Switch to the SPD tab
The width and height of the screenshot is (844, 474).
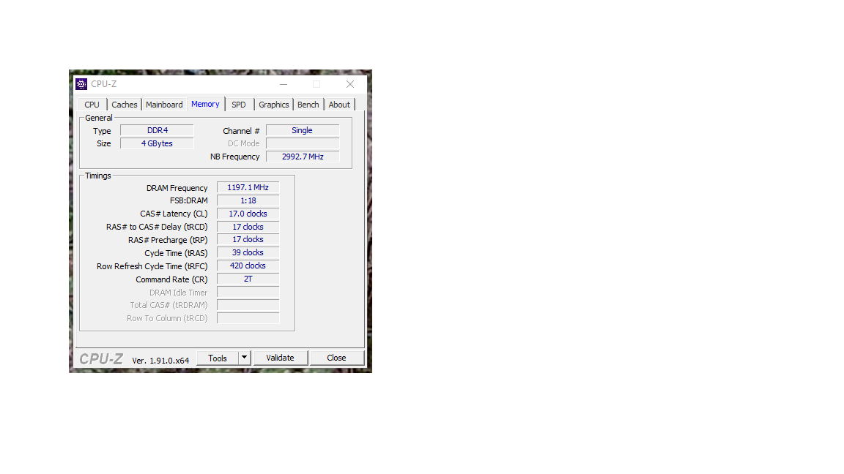[x=238, y=105]
